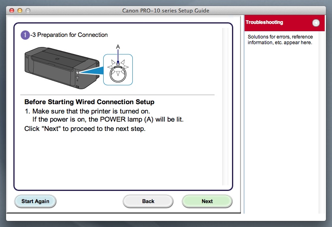Click the Troubleshooting pane's scrollbar track
The image size is (332, 227).
(x=322, y=122)
